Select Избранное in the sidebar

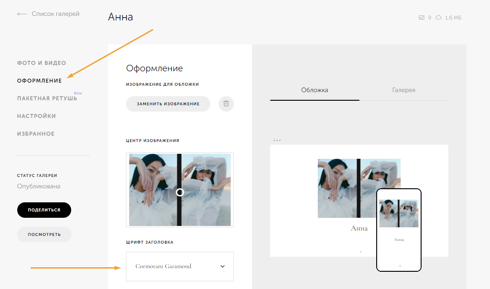(36, 134)
